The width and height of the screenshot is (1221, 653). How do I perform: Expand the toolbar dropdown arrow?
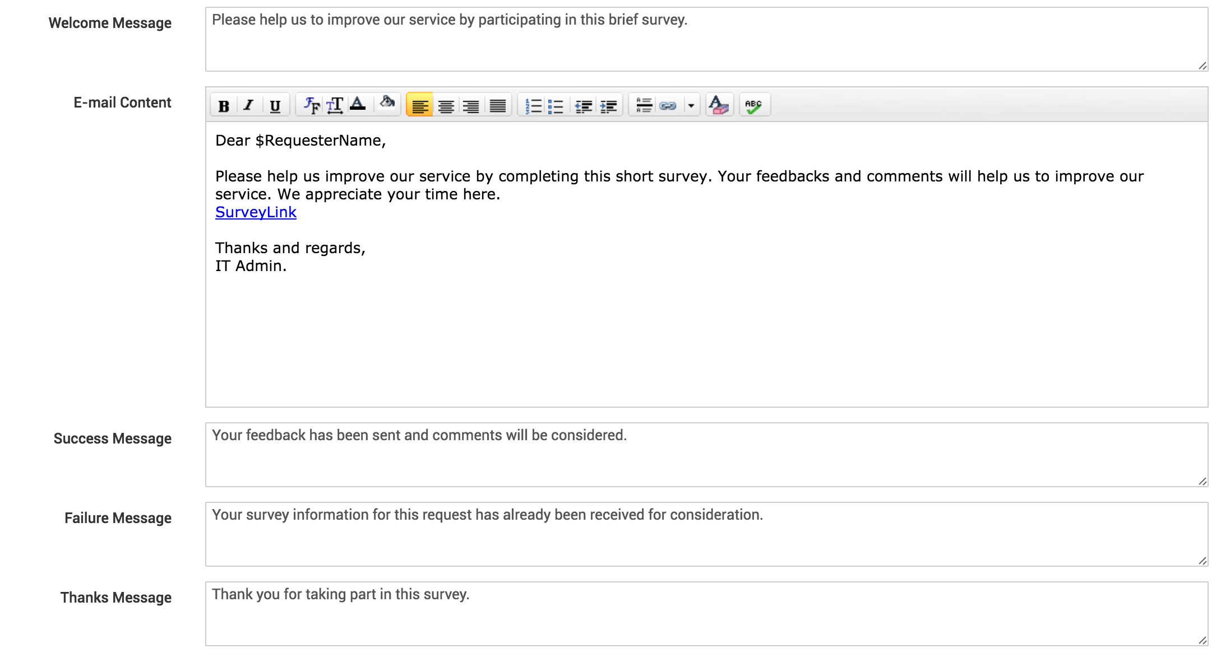[x=691, y=105]
